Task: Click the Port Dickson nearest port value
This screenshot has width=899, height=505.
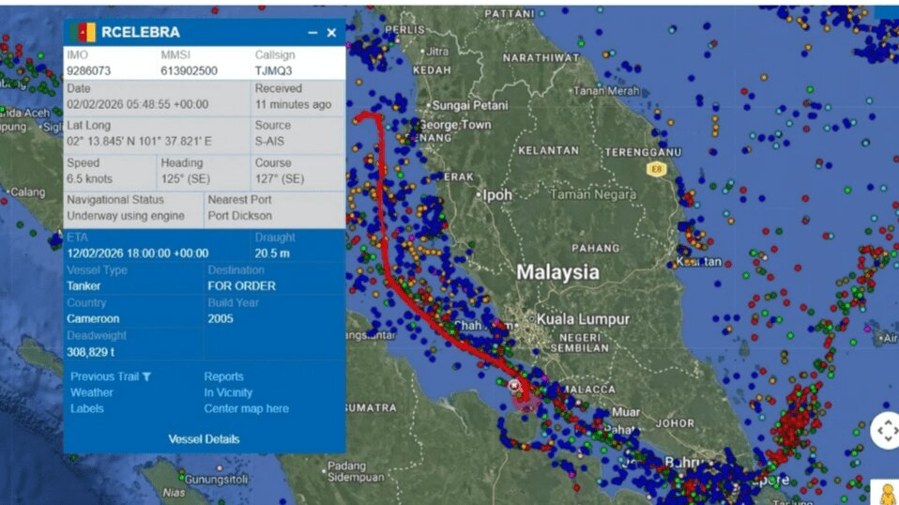Action: pos(238,215)
